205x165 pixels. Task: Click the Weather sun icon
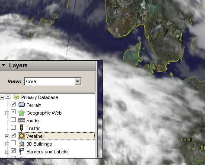pyautogui.click(x=22, y=136)
